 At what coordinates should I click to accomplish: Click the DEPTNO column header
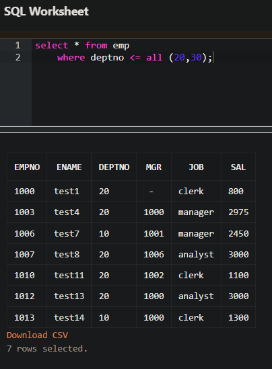[x=114, y=167]
